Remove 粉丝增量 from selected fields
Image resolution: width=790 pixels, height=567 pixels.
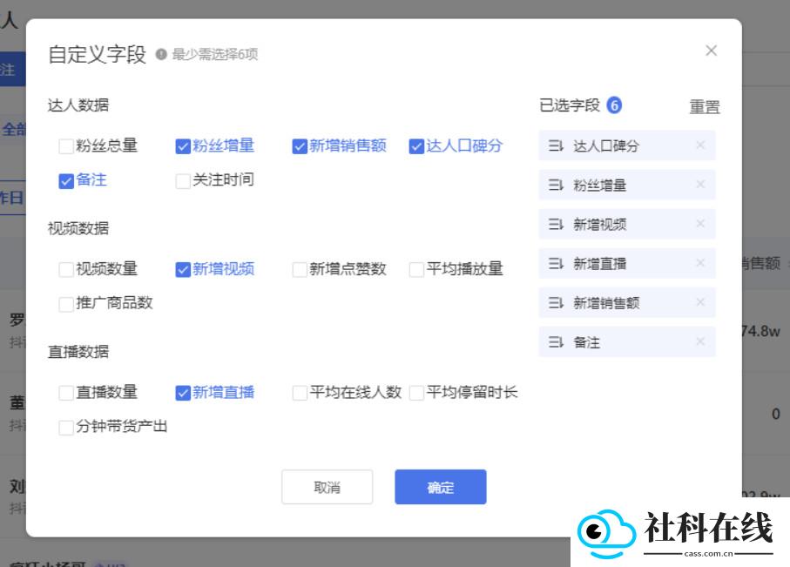coord(700,185)
